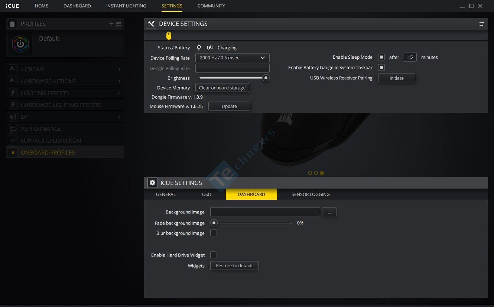Select the first carousel dot

(x=310, y=173)
